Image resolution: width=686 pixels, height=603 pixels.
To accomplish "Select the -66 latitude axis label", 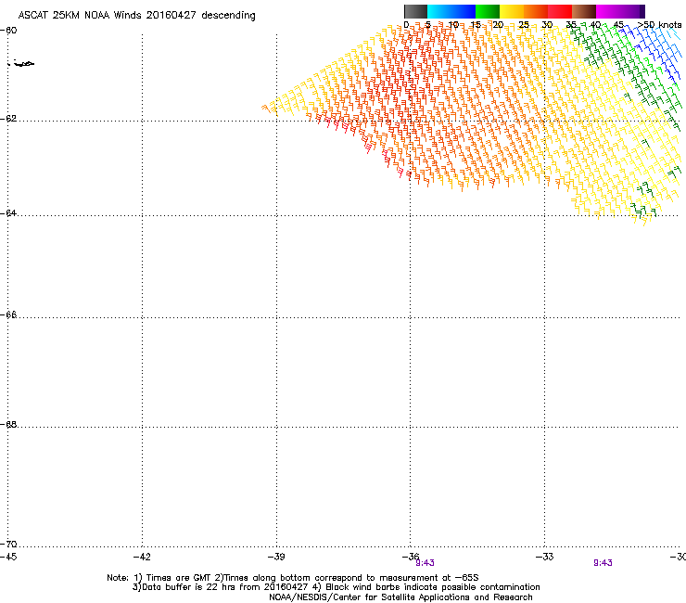I will (x=9, y=315).
